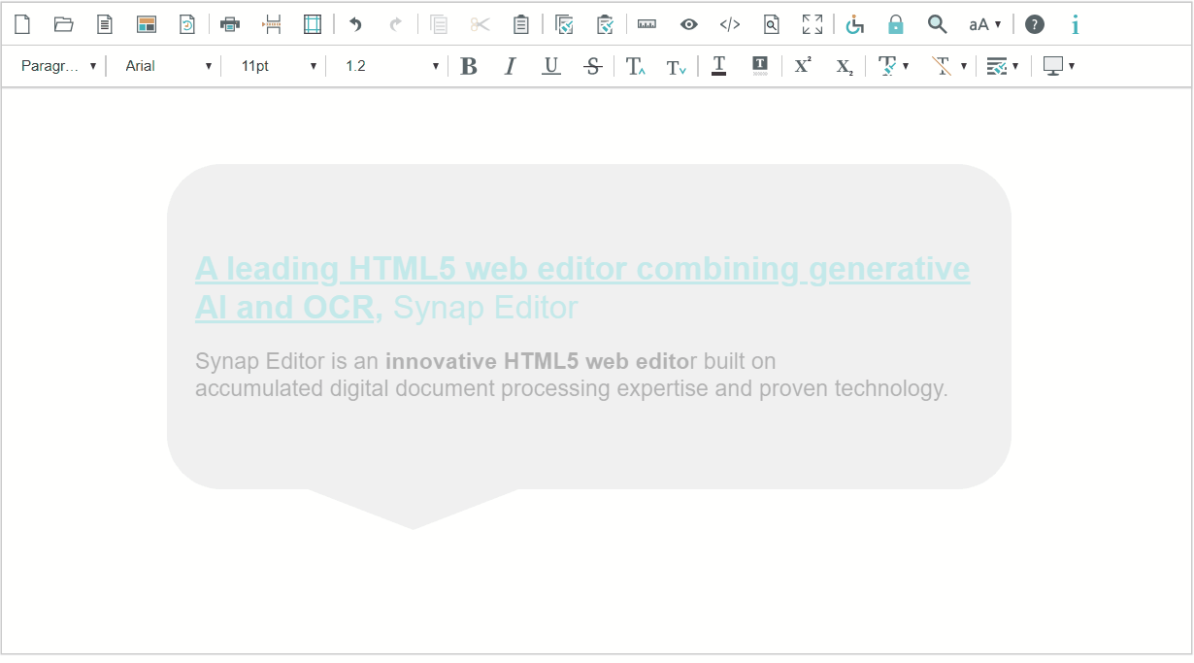Switch to fullscreen mode

(813, 24)
